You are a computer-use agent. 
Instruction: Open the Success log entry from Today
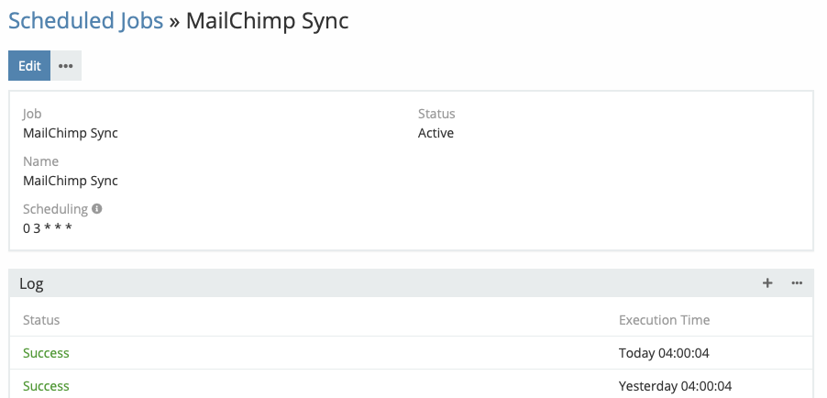point(46,353)
